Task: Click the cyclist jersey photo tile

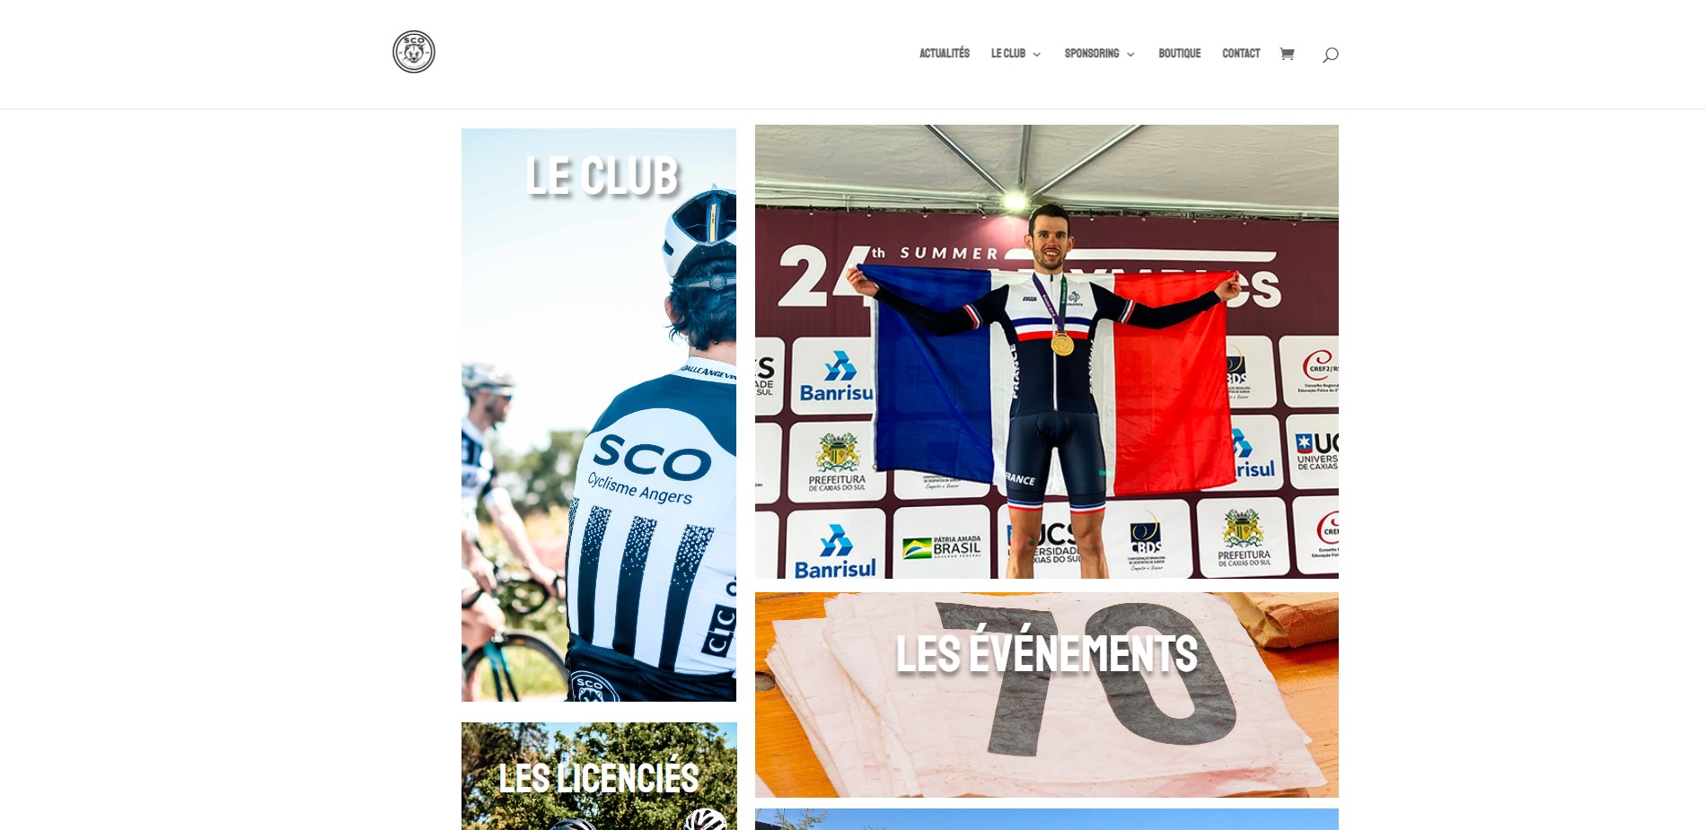Action: (x=599, y=415)
